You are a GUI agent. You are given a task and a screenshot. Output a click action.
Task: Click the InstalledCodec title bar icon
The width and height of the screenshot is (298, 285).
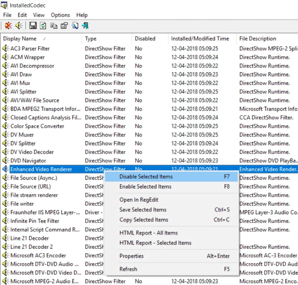(x=4, y=5)
